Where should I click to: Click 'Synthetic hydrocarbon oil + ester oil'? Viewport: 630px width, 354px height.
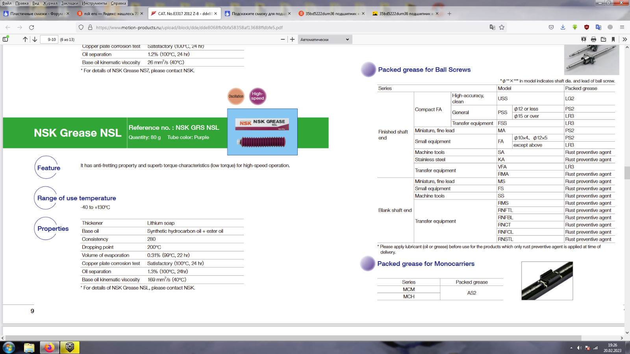point(185,231)
